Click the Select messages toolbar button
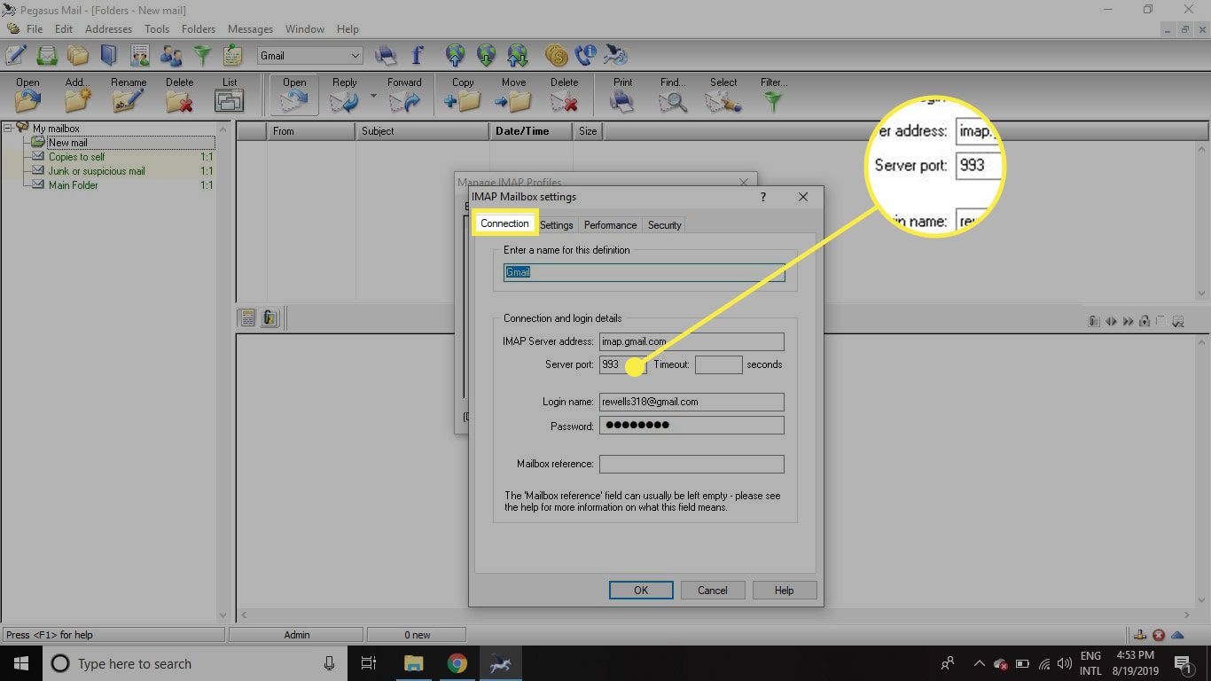The width and height of the screenshot is (1211, 681). point(723,95)
